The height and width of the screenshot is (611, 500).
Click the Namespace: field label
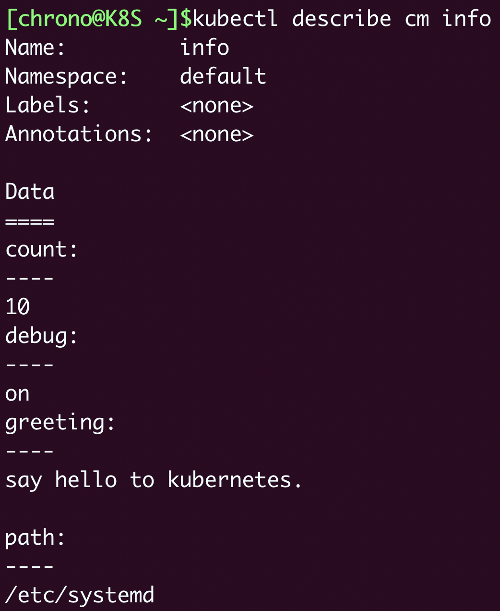pos(66,77)
